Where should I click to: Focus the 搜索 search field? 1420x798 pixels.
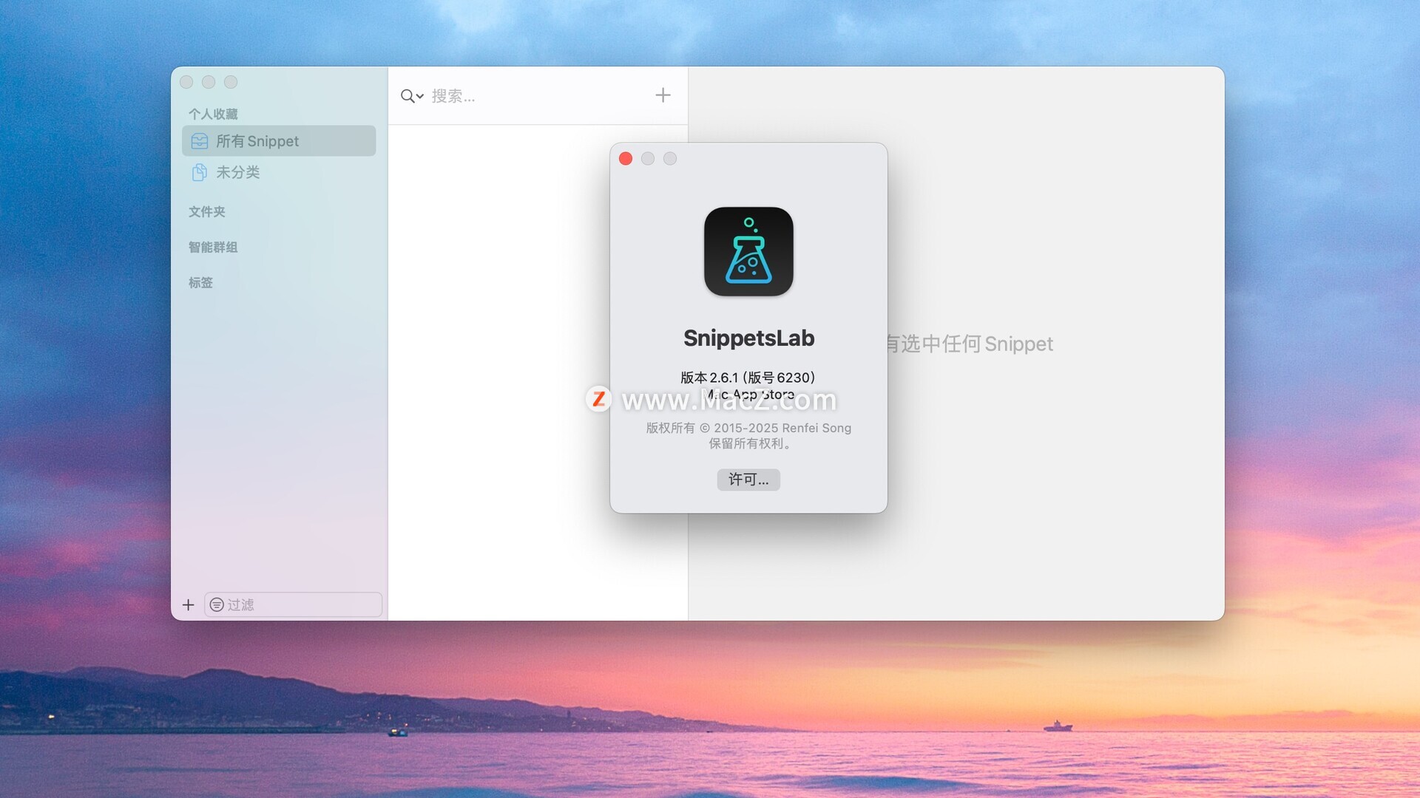[x=536, y=96]
